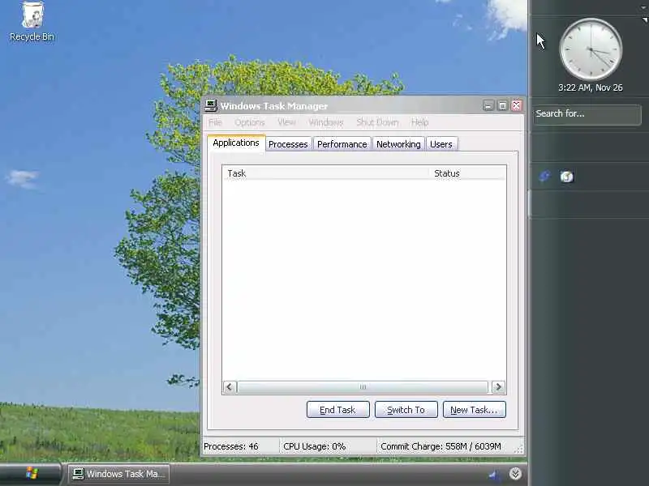The height and width of the screenshot is (486, 649).
Task: Open the Options menu
Action: (x=250, y=122)
